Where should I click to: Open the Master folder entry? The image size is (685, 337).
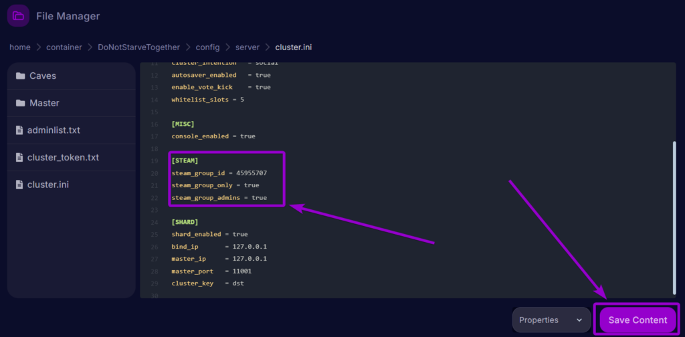44,103
